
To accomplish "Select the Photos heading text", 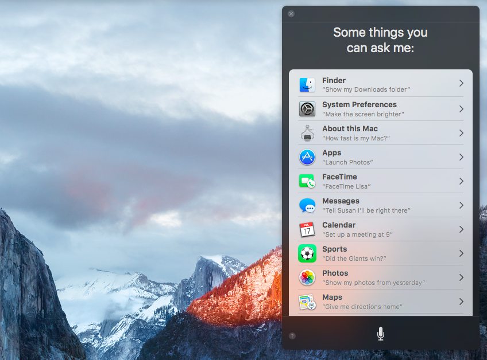I will 335,273.
